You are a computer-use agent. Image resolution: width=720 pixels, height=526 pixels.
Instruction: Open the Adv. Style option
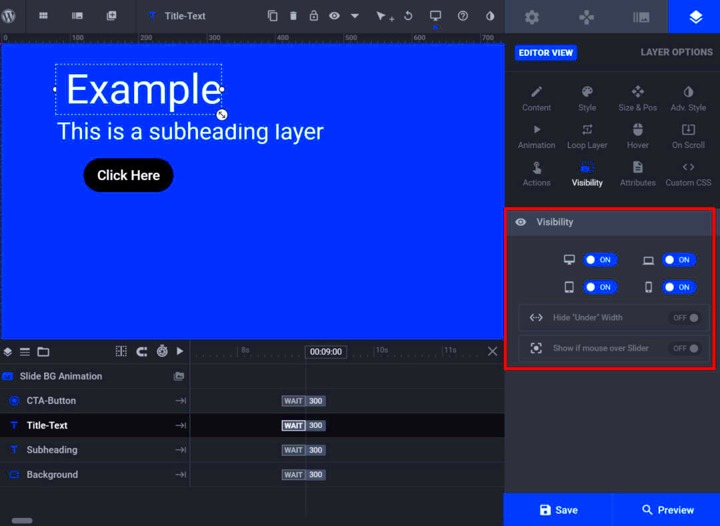pyautogui.click(x=688, y=98)
